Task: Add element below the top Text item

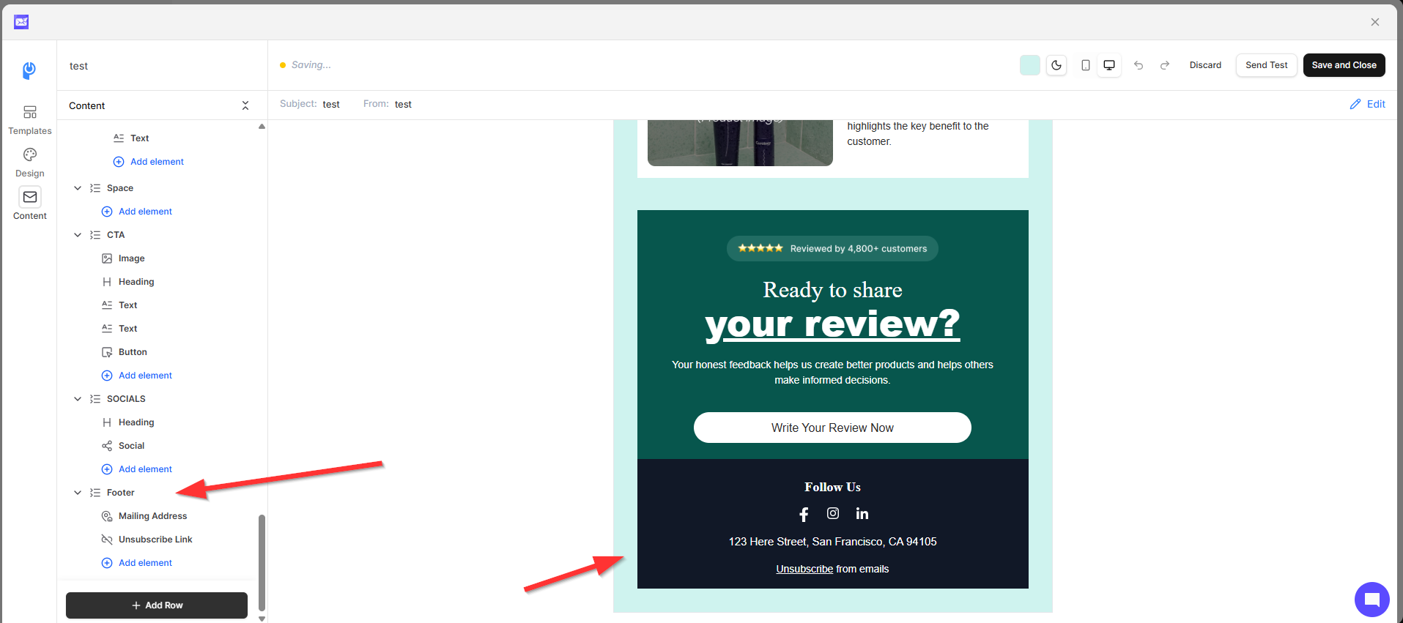Action: [x=148, y=162]
